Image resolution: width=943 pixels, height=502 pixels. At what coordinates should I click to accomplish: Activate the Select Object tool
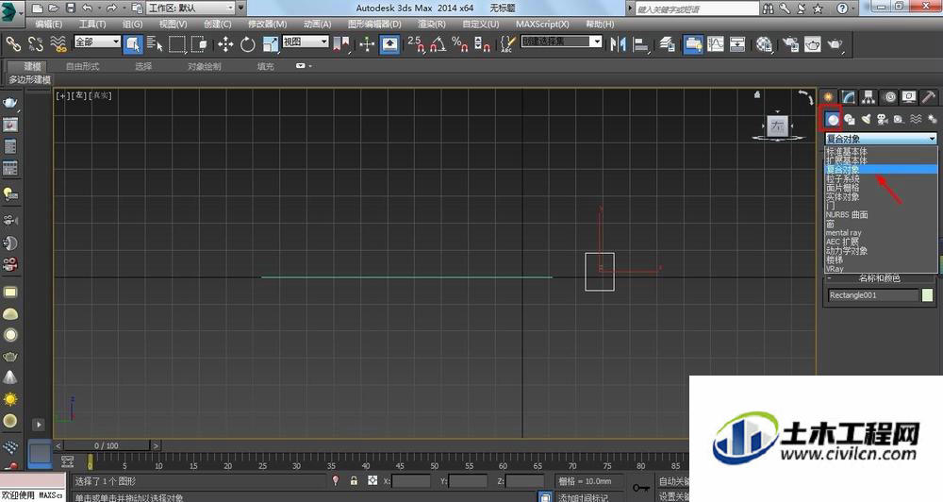tap(133, 44)
